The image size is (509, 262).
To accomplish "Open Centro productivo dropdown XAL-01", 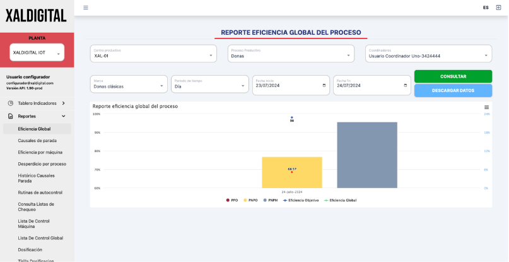I will click(153, 54).
